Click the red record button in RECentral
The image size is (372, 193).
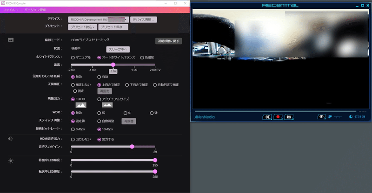pyautogui.click(x=278, y=117)
